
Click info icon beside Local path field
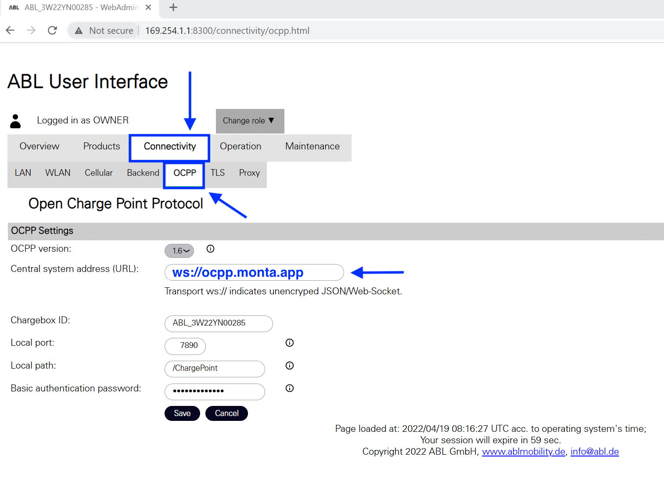(289, 366)
